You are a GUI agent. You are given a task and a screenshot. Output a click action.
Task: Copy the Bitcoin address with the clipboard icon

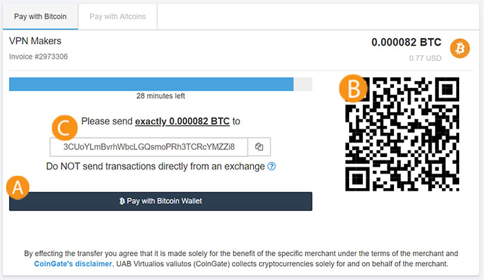[259, 147]
